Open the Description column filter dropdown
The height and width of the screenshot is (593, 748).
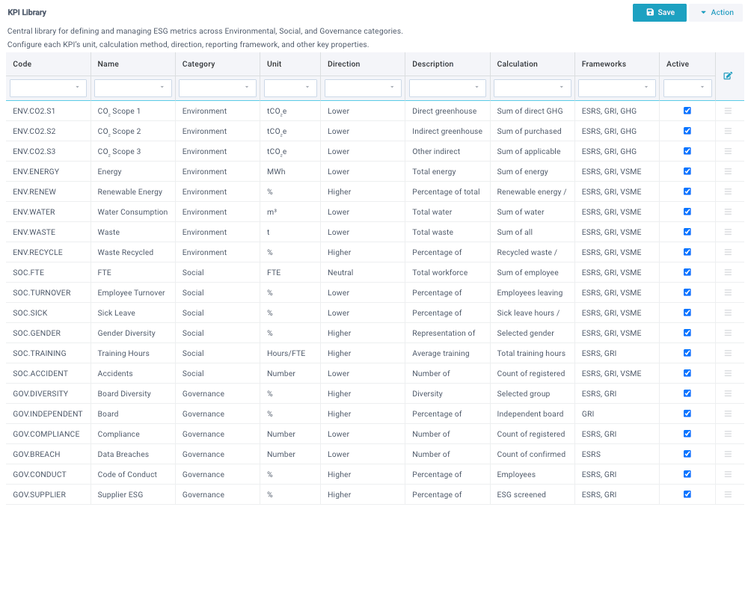[x=447, y=87]
